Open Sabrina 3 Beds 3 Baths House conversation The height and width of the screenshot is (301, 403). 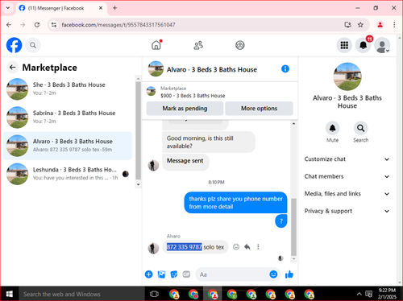68,118
